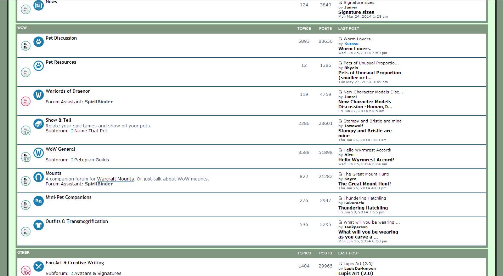Click the view-latest-post icon before Worm Lovers
Image resolution: width=503 pixels, height=276 pixels.
pos(340,39)
